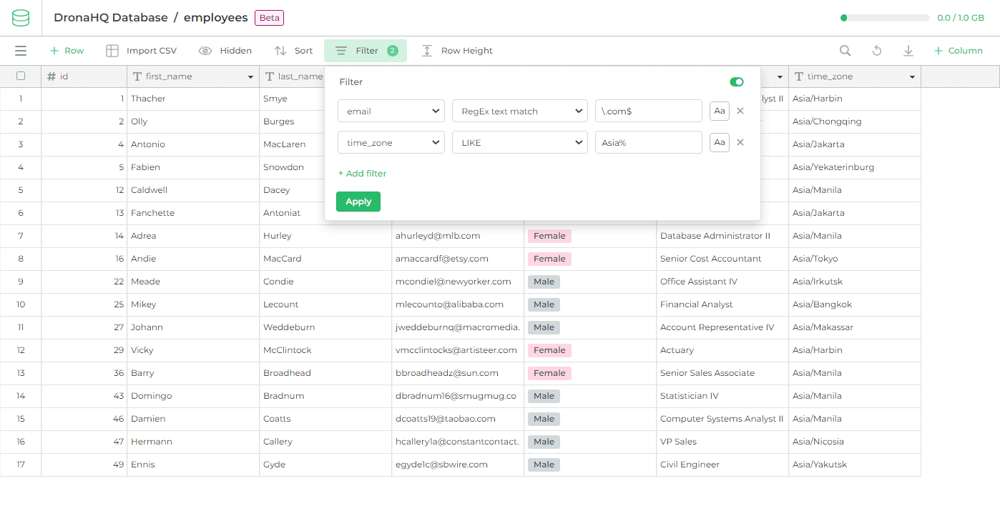The width and height of the screenshot is (1000, 526).
Task: Click the cell 'Civil Engineer'
Action: (x=722, y=465)
